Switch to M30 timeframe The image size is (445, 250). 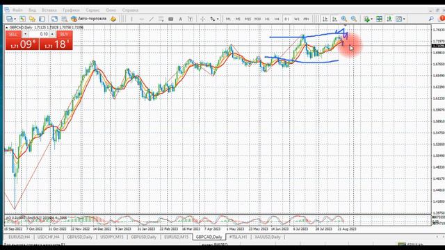coord(257,19)
